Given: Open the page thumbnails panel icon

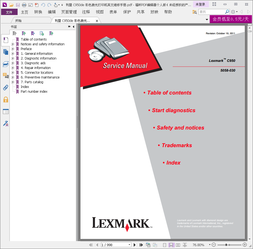Looking at the screenshot, I should [x=6, y=52].
